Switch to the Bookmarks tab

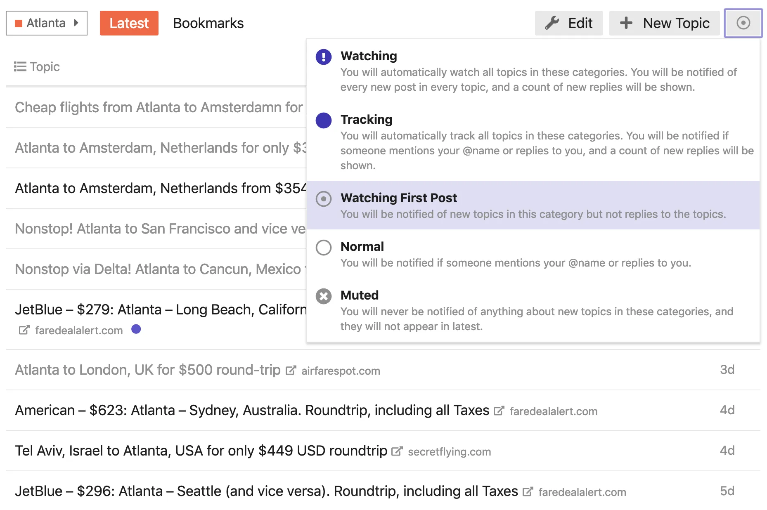pos(208,23)
